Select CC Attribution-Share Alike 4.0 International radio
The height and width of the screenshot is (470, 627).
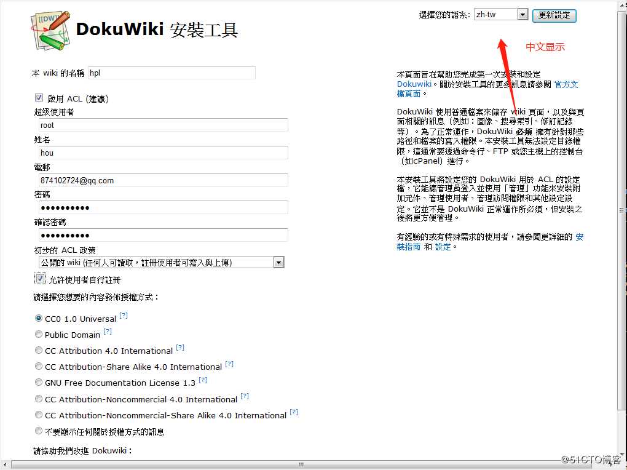coord(38,366)
